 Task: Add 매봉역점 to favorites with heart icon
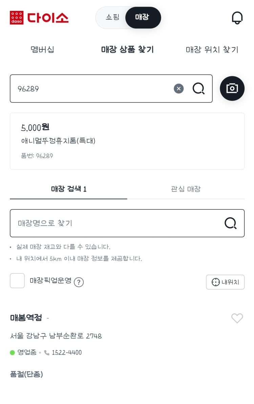pyautogui.click(x=237, y=318)
